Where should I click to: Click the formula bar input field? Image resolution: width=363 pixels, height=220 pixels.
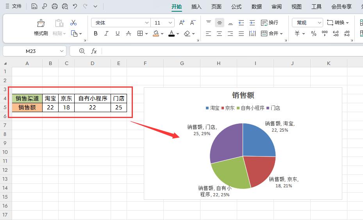[232, 51]
